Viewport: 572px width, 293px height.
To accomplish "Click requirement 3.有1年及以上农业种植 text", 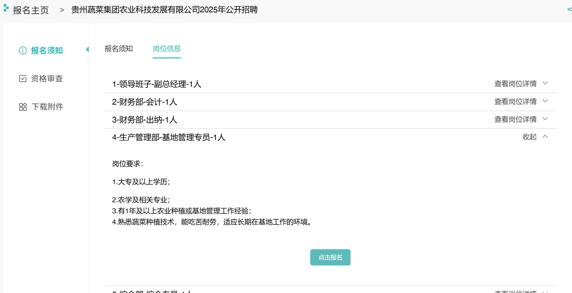I will (x=182, y=211).
